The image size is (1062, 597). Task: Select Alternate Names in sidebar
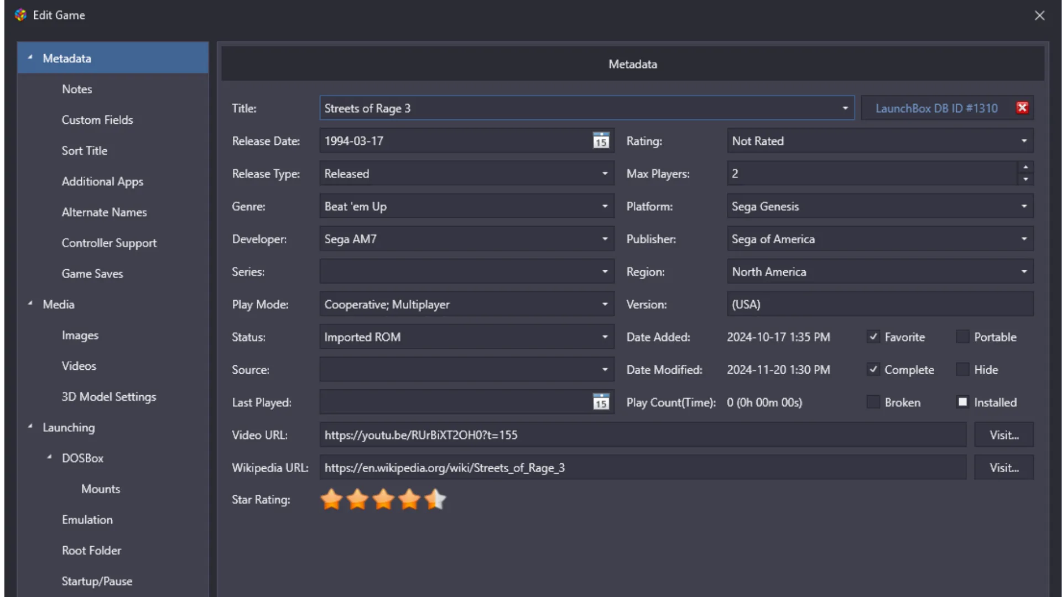click(104, 212)
